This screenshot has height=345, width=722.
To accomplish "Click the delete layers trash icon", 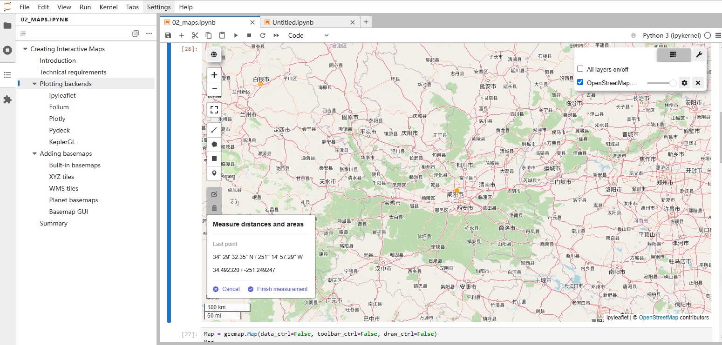I will (x=214, y=208).
